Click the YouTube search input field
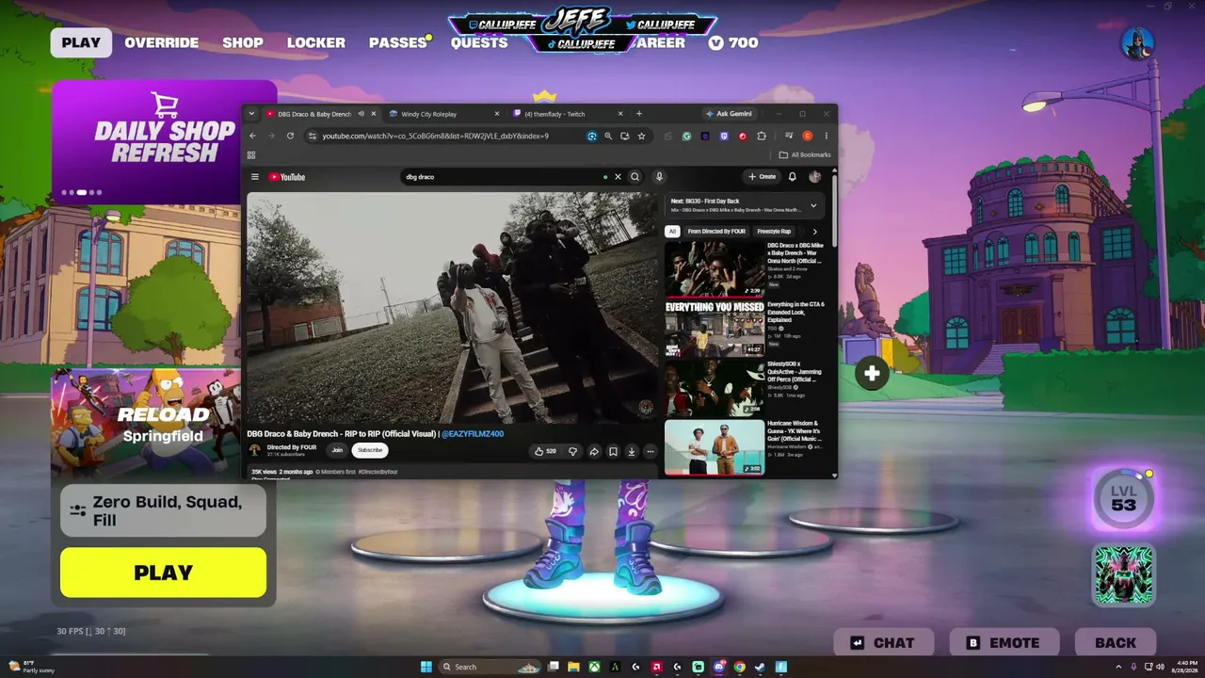Screen dimensions: 1205x678 click(504, 177)
